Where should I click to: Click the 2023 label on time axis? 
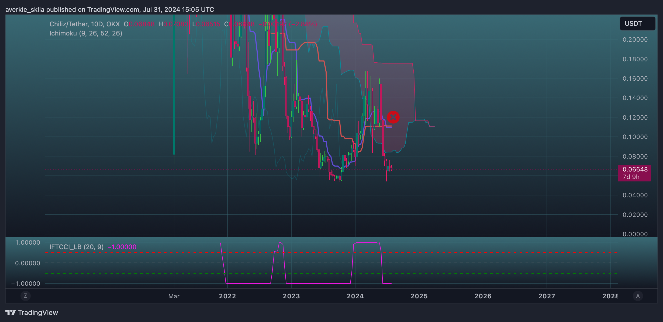tap(291, 296)
